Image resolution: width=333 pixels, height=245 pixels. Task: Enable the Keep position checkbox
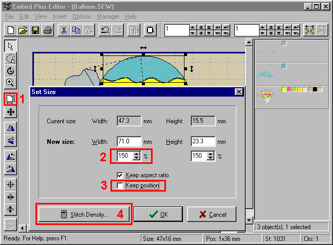pyautogui.click(x=120, y=185)
